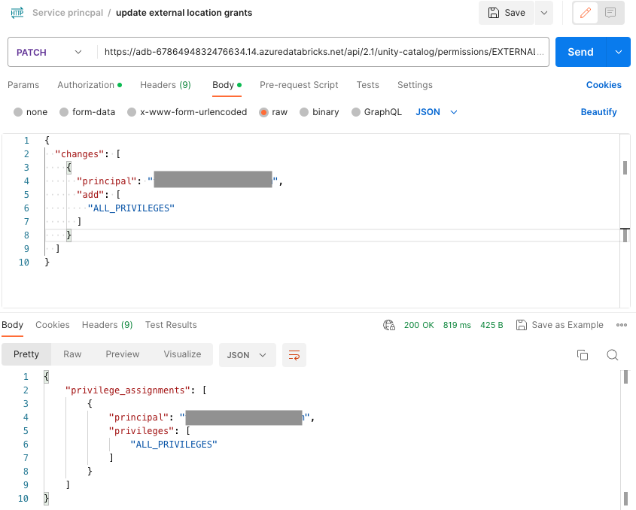Open the Settings tab
Screen dimensions: 636x510
pyautogui.click(x=415, y=85)
